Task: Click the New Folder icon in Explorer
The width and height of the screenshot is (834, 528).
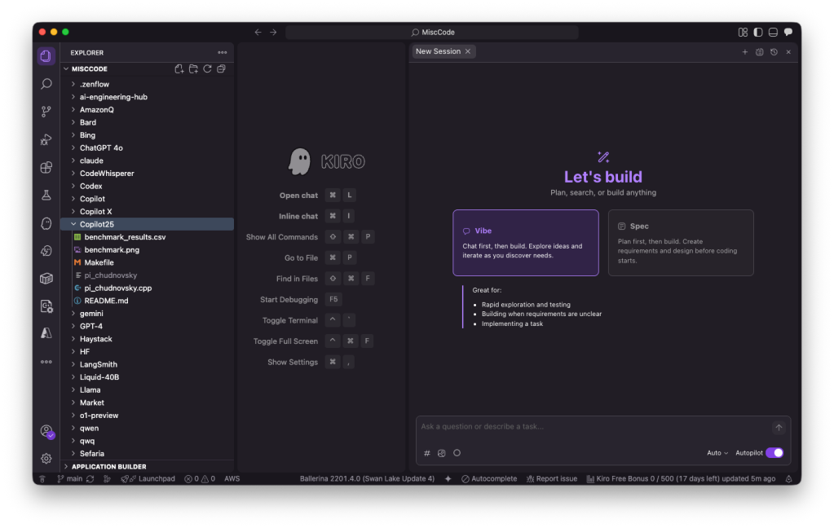Action: coord(193,68)
